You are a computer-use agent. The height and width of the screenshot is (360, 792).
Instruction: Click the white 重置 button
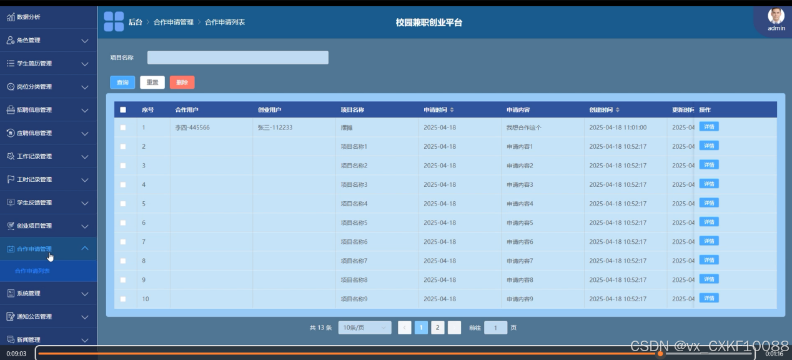152,82
